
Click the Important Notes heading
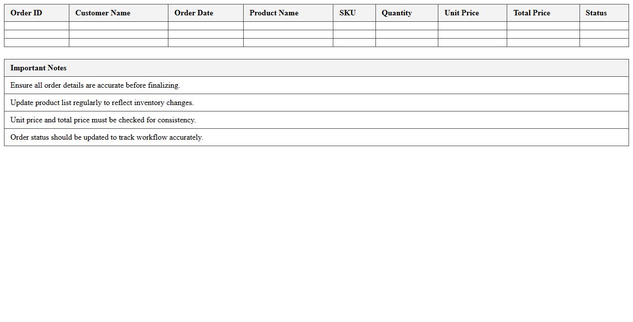click(x=38, y=68)
